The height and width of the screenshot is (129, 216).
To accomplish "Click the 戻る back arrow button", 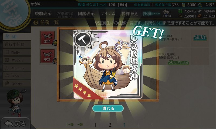I will [x=15, y=123].
